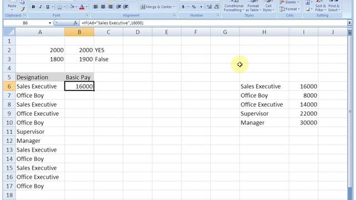Image resolution: width=356 pixels, height=200 pixels.
Task: Align text right
Action: click(x=110, y=7)
